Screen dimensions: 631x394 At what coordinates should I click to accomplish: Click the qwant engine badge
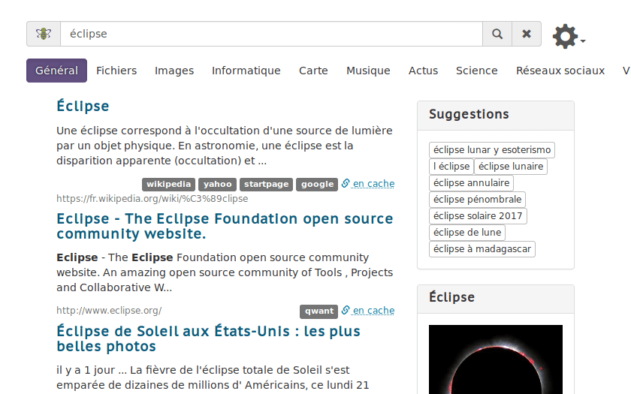tap(319, 311)
